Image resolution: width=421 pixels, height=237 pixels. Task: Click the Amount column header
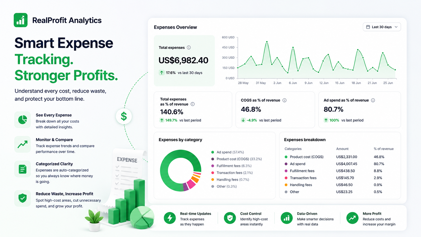click(342, 149)
